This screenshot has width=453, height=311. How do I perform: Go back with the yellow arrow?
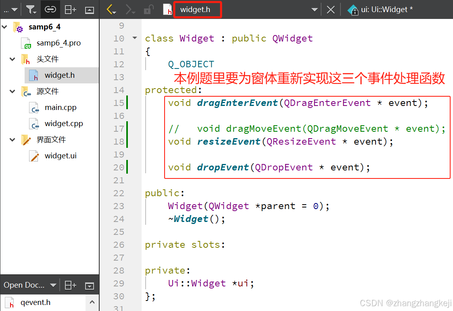point(111,10)
